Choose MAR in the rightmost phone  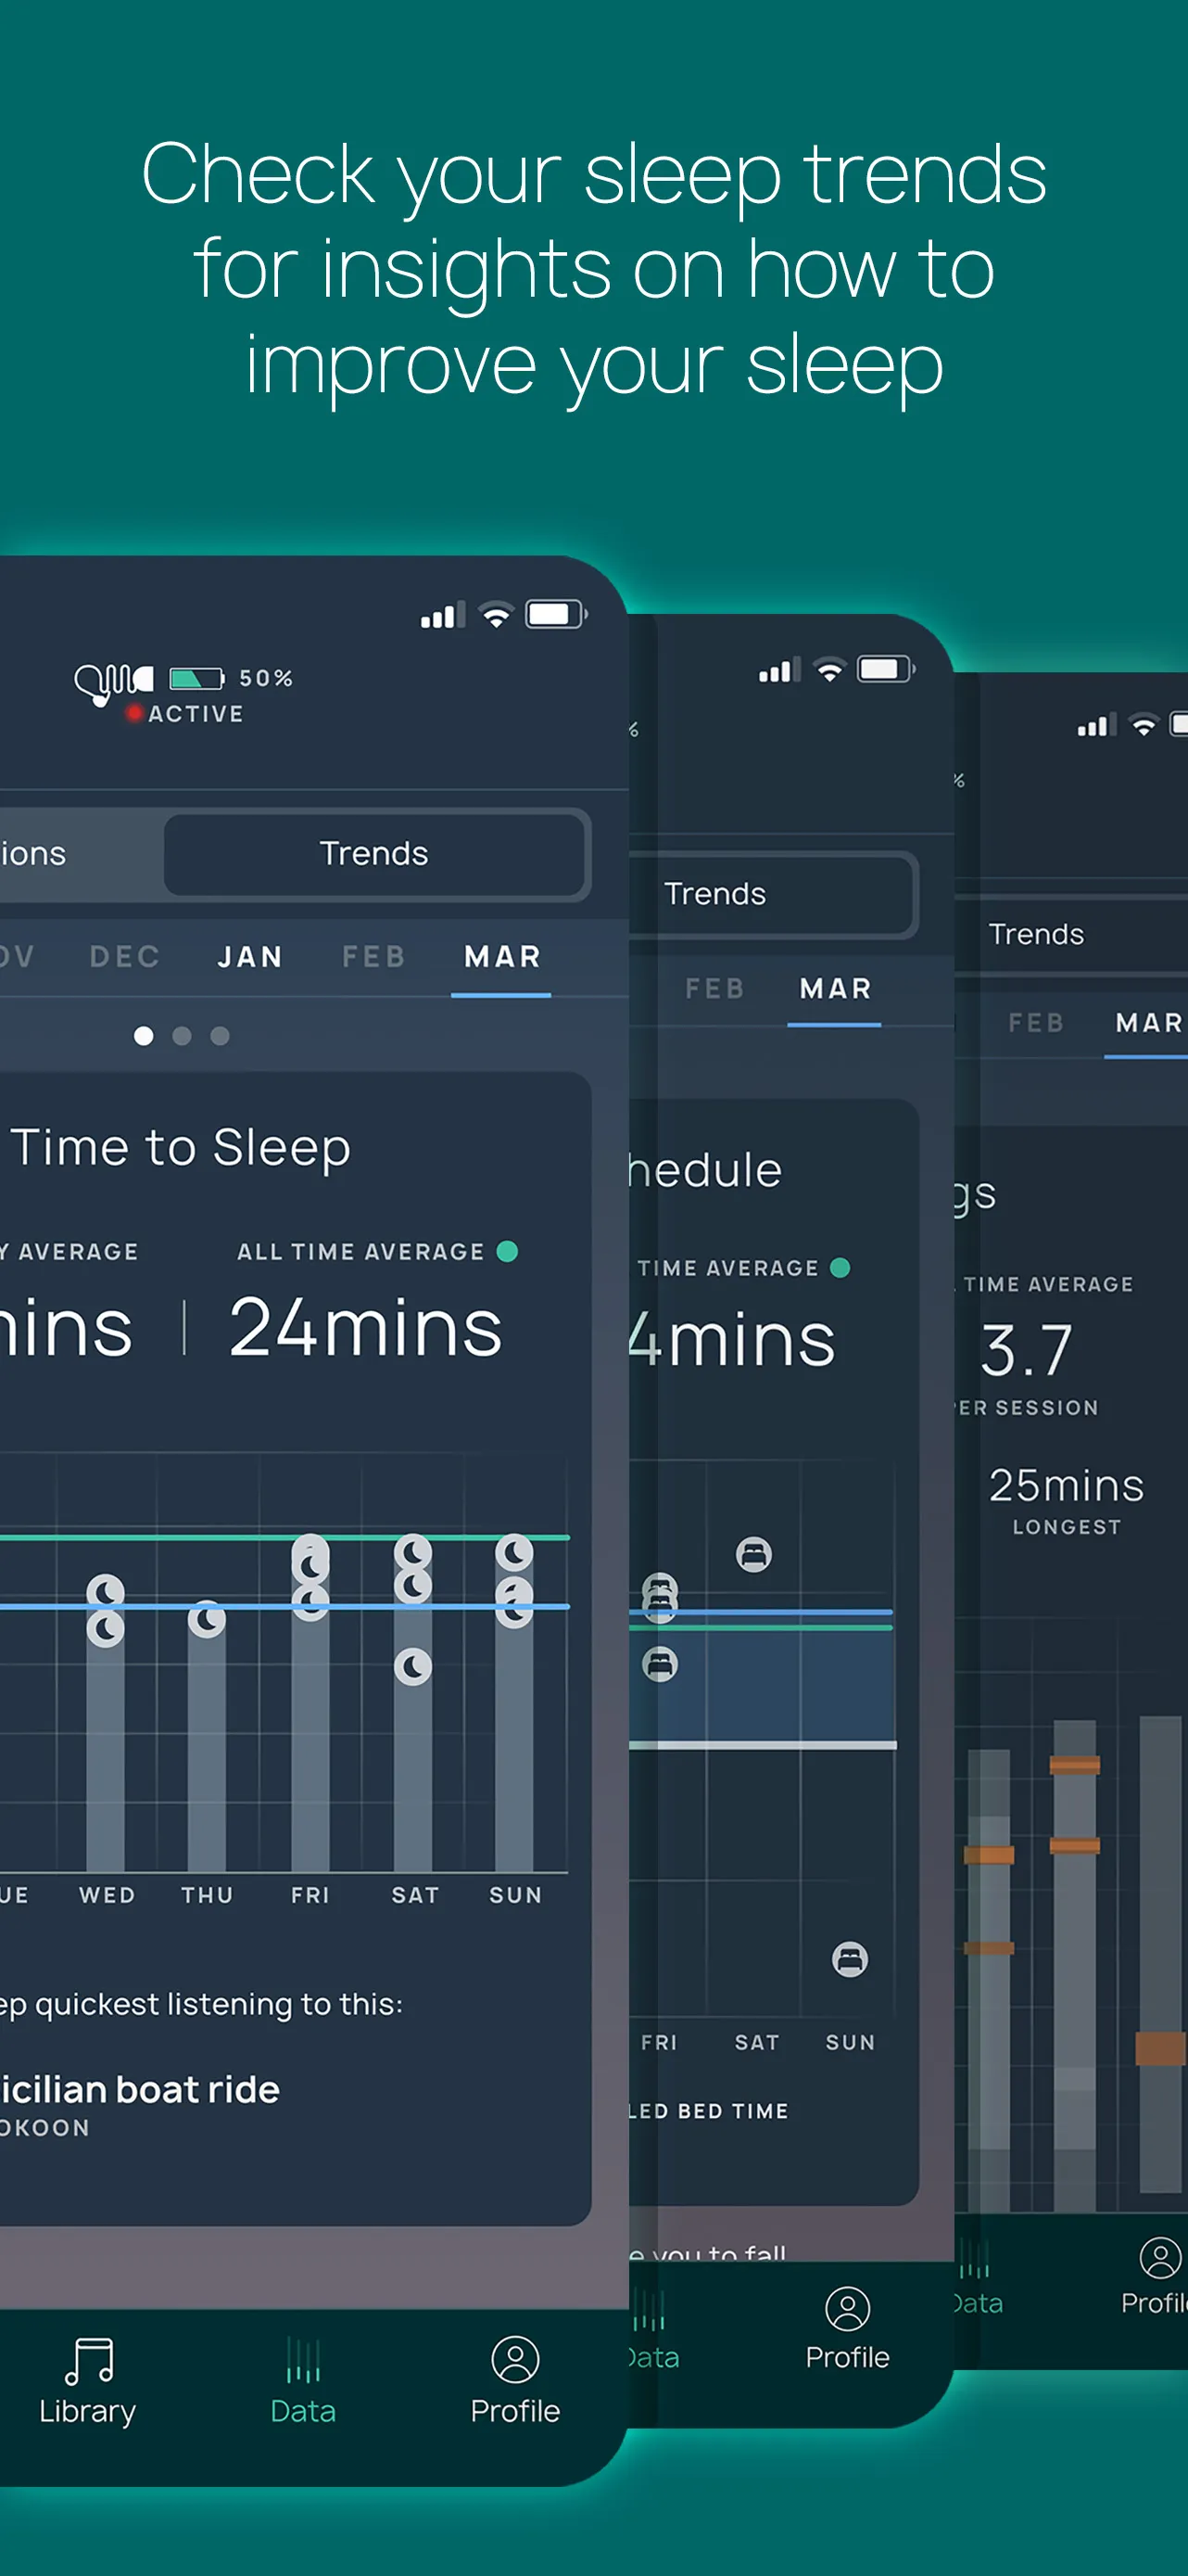[1149, 1023]
